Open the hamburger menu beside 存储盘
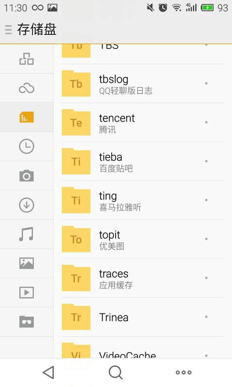The image size is (232, 387). coord(8,30)
